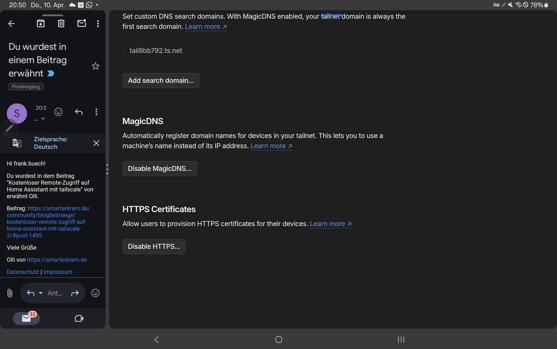
Task: Open reply type dropdown arrow in composer
Action: point(41,293)
